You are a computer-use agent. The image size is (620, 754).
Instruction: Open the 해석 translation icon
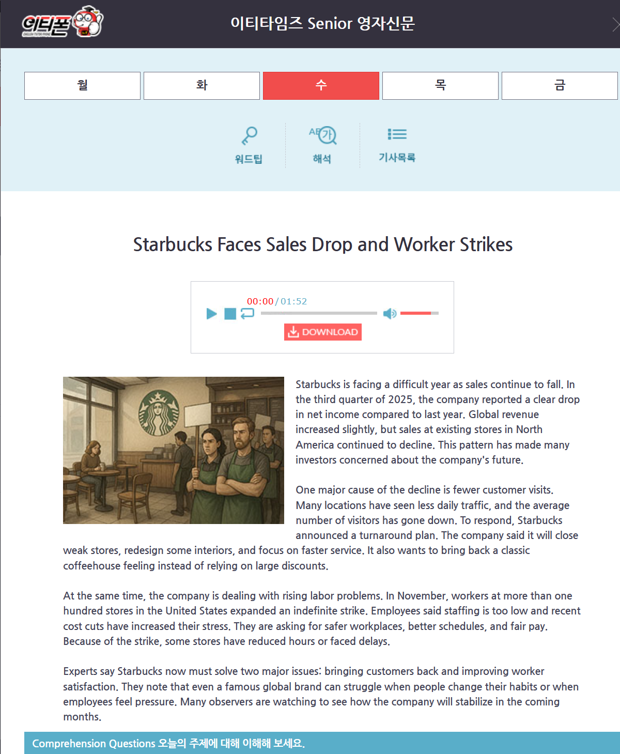tap(322, 136)
